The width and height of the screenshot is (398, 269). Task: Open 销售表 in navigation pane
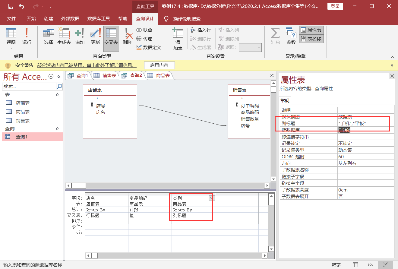point(23,121)
